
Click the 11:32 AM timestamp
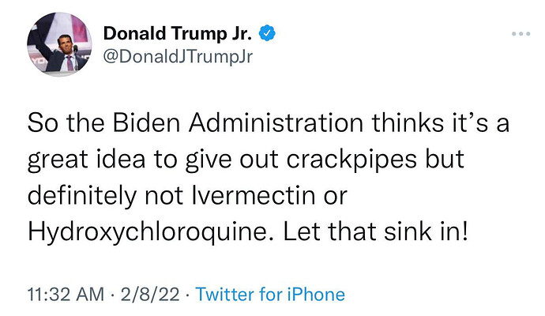[66, 294]
